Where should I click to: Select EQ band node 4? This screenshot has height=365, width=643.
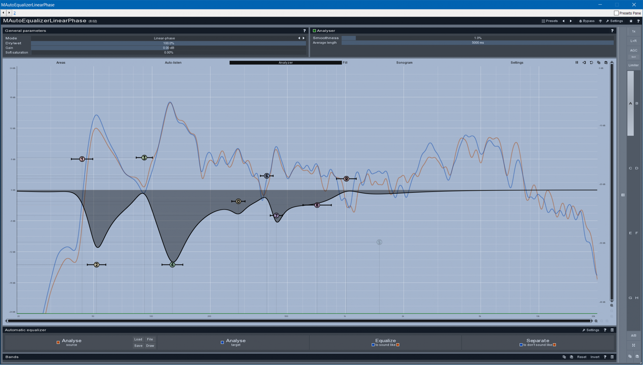coord(172,264)
